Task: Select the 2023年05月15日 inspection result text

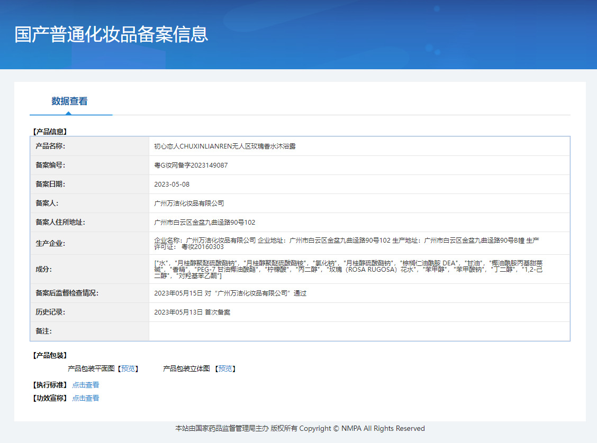Action: (x=230, y=293)
